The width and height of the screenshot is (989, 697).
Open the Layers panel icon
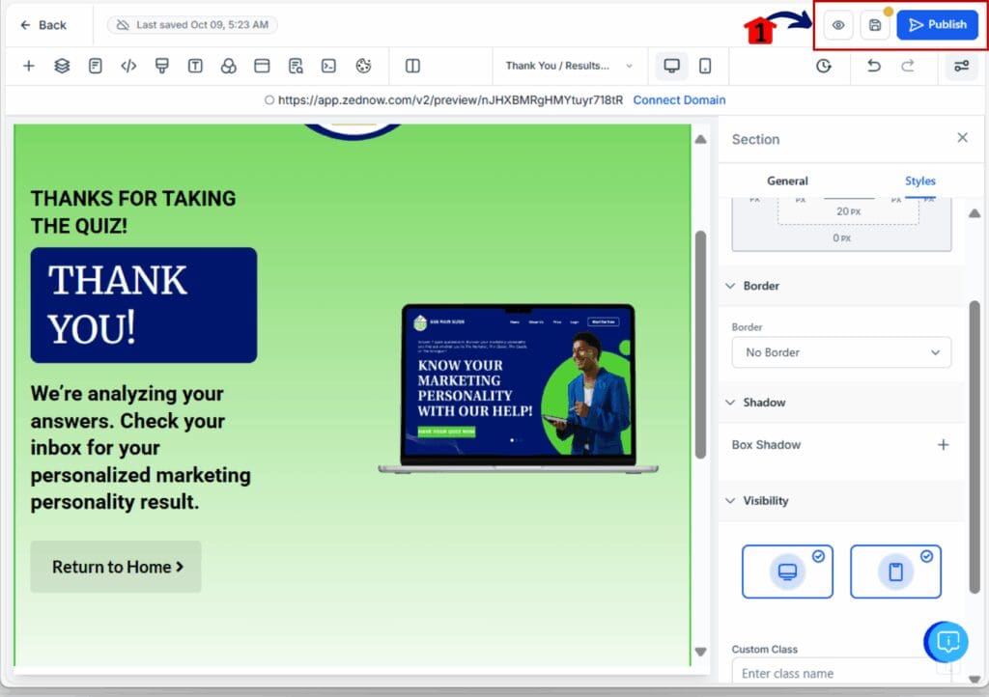point(60,66)
